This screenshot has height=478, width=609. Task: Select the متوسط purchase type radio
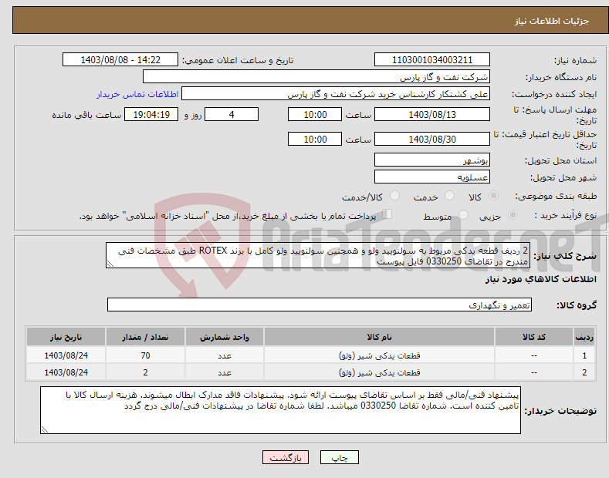click(463, 215)
